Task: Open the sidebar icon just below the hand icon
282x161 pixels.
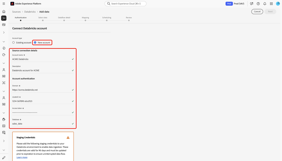Action: pos(4,126)
